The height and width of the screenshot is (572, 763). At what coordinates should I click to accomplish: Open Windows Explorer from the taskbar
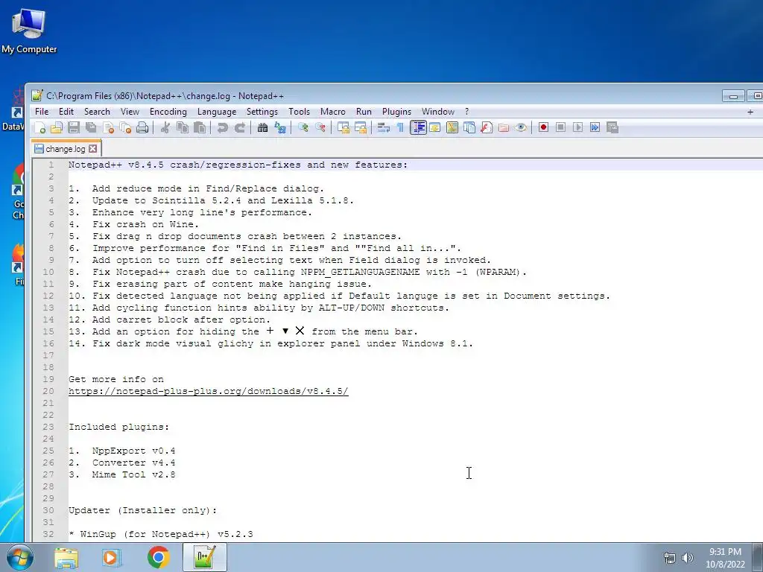point(66,557)
